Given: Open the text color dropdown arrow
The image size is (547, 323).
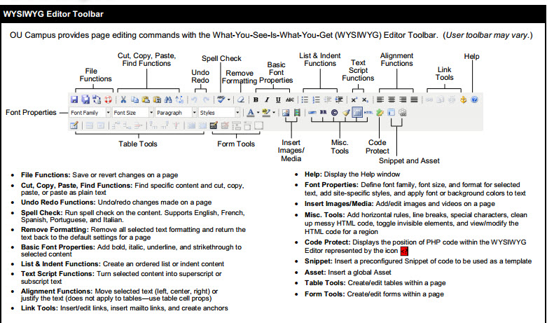Looking at the screenshot, I should (x=258, y=113).
